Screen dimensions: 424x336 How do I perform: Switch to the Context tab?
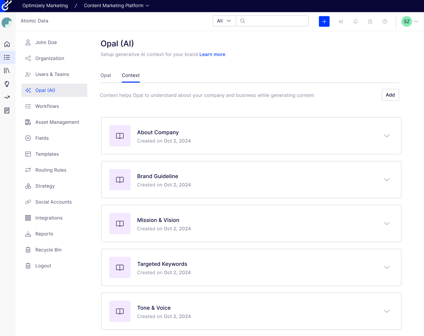tap(131, 75)
